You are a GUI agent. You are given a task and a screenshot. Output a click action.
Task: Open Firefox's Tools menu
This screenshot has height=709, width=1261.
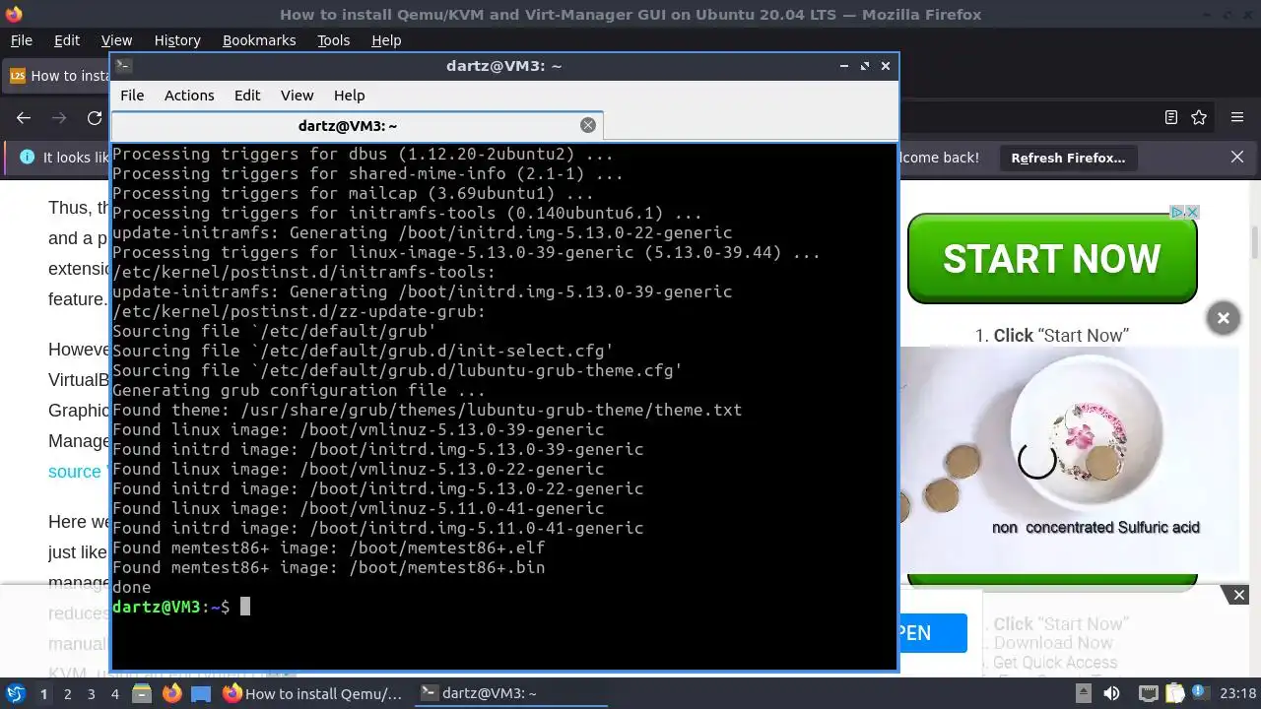[x=333, y=40]
